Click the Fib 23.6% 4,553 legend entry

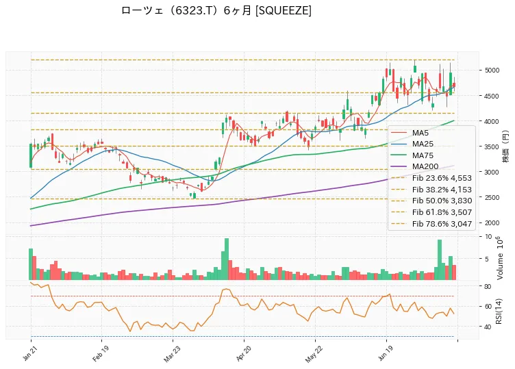coord(431,178)
